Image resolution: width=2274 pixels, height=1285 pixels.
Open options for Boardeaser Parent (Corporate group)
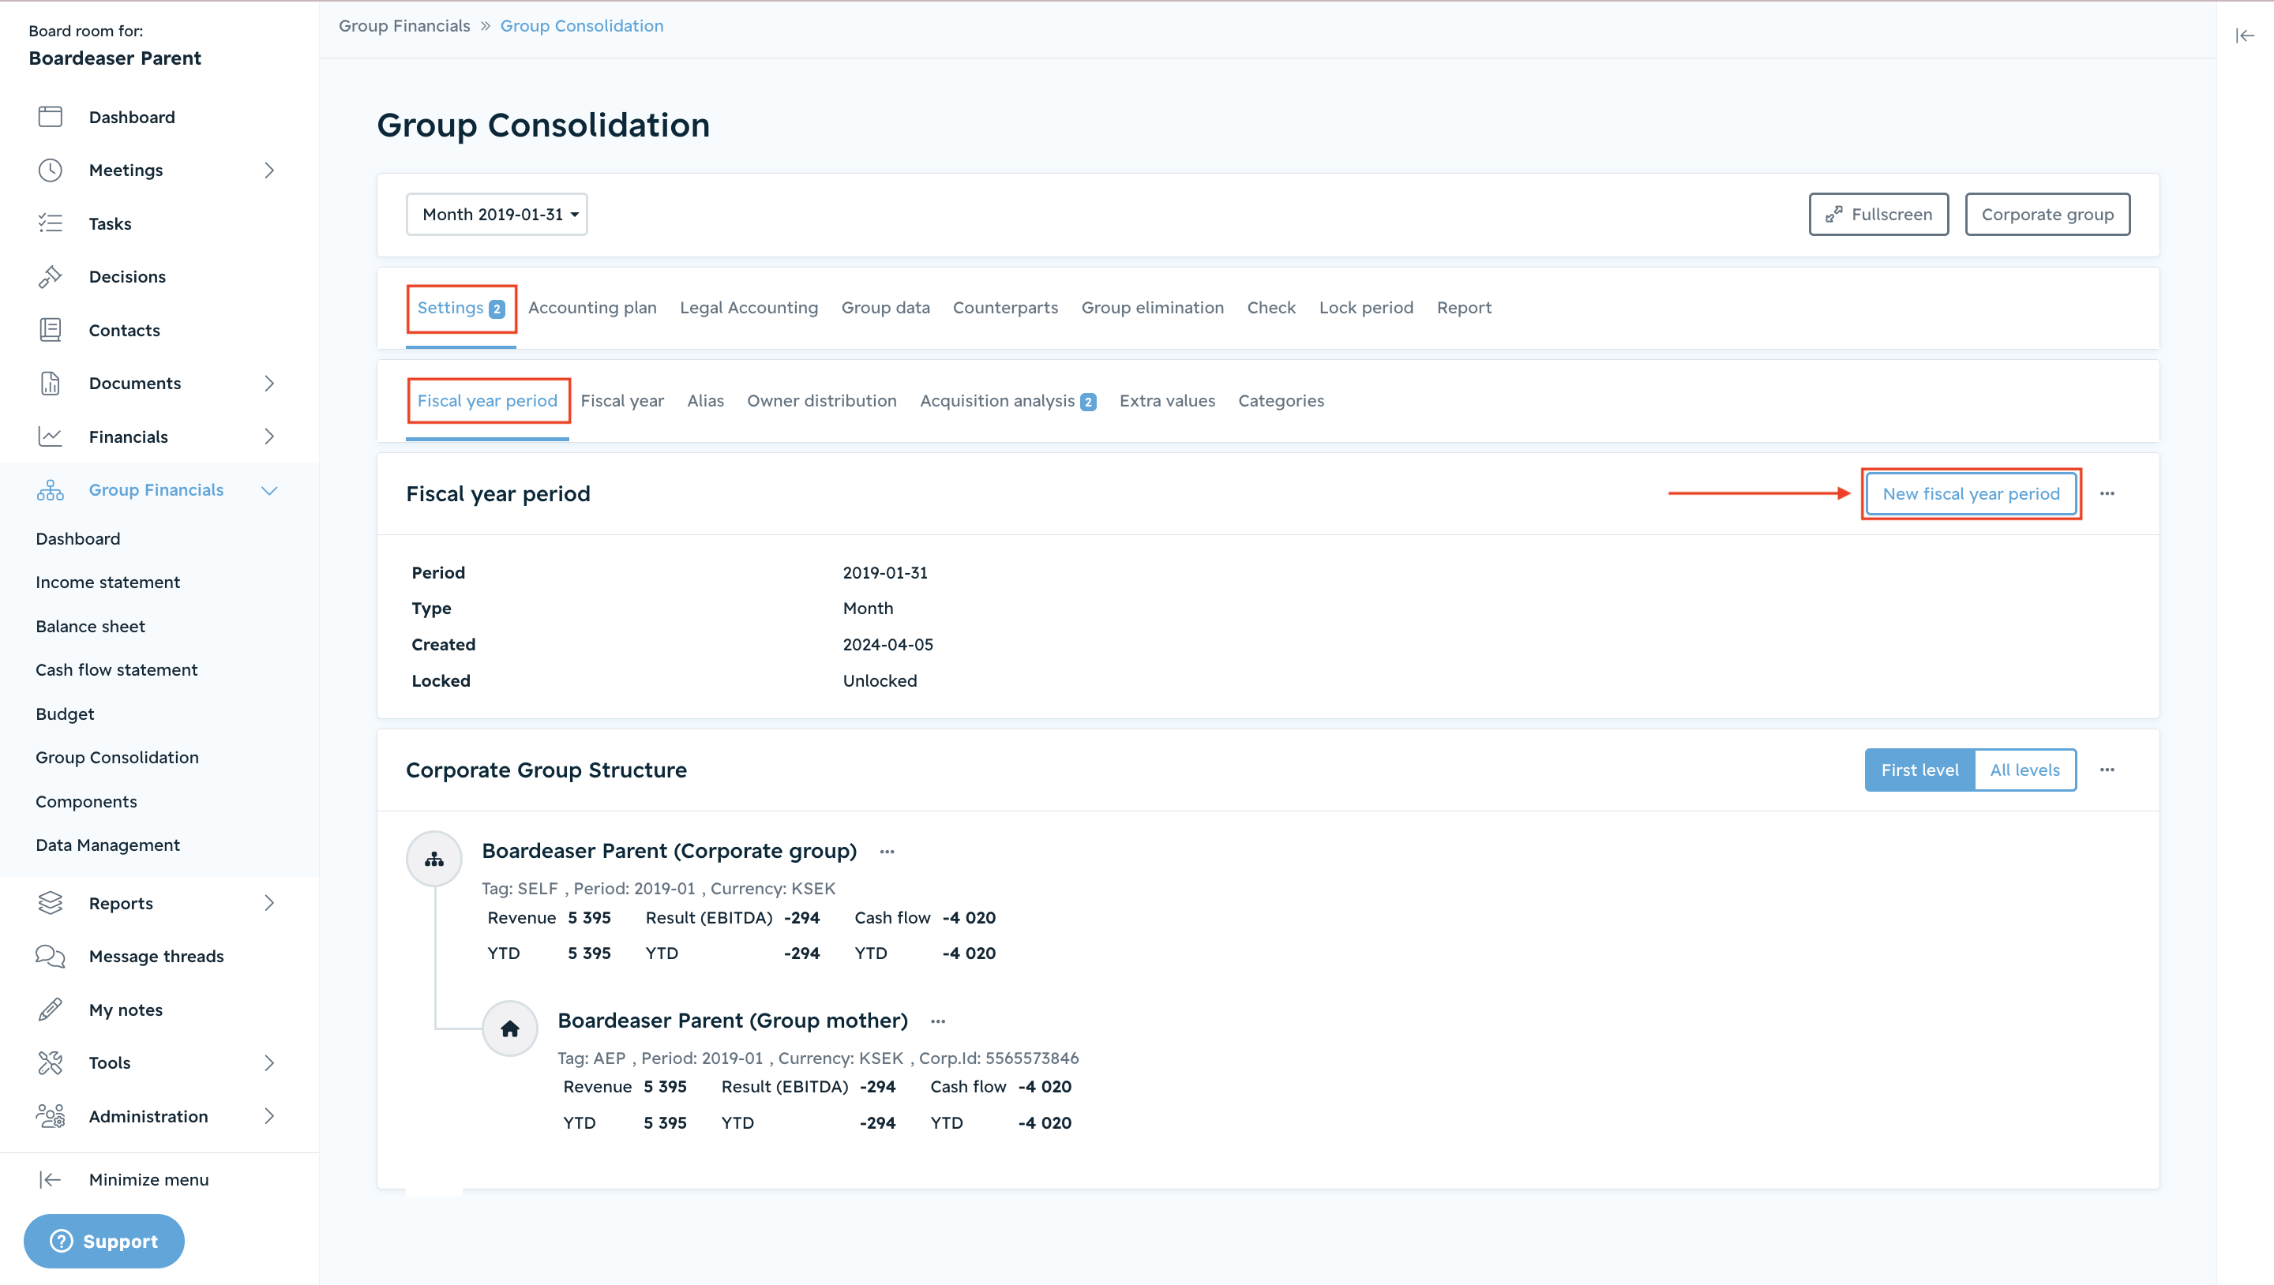(887, 852)
